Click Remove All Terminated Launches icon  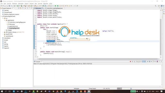click(x=134, y=61)
